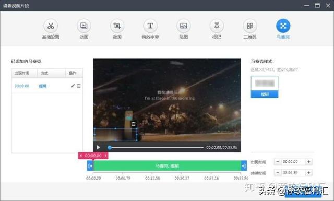Increase the 出现时间 appearance time
334x201 pixels.
click(x=308, y=162)
